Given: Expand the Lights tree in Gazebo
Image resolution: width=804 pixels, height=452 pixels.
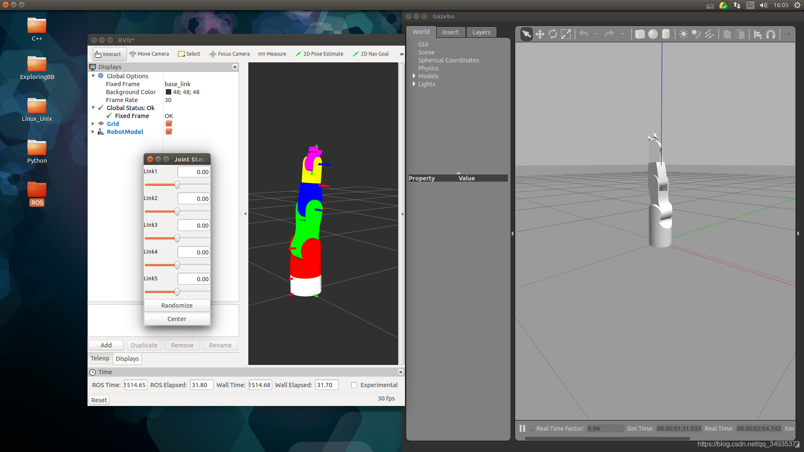Looking at the screenshot, I should (x=414, y=84).
